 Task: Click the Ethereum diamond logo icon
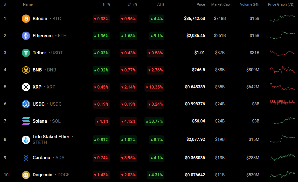26,36
